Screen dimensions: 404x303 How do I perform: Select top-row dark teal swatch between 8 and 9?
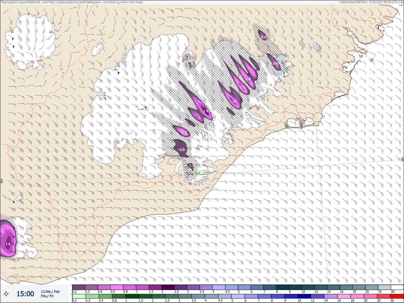[282, 287]
